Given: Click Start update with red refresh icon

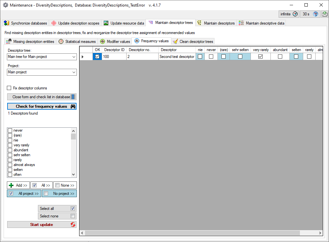Looking at the screenshot, I should (x=42, y=225).
